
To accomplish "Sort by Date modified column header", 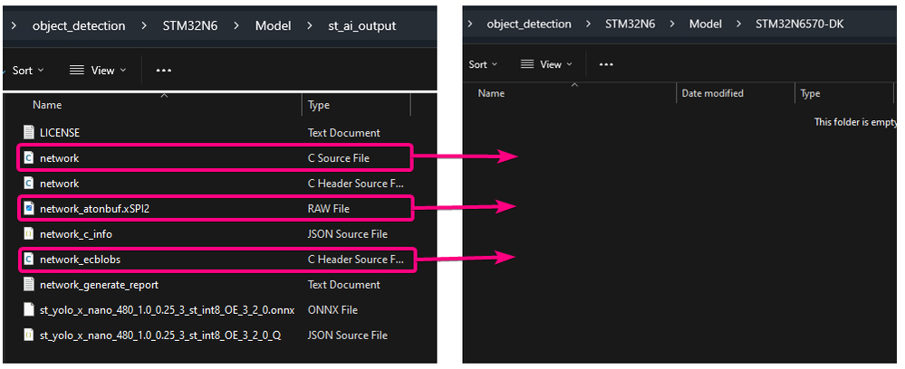I will pyautogui.click(x=712, y=93).
